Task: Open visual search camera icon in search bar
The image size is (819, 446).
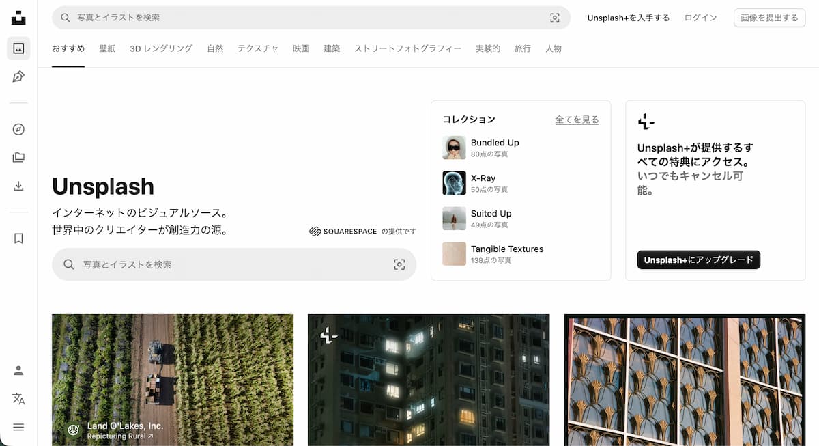Action: pos(555,18)
